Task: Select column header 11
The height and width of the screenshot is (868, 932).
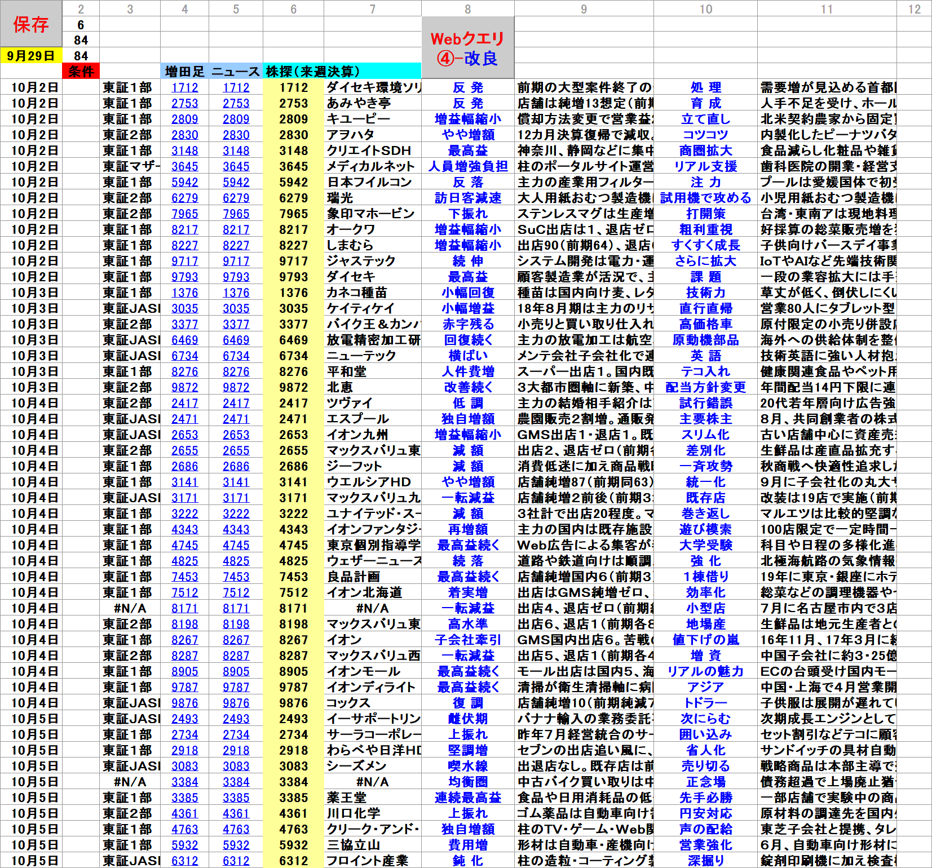Action: [x=827, y=8]
